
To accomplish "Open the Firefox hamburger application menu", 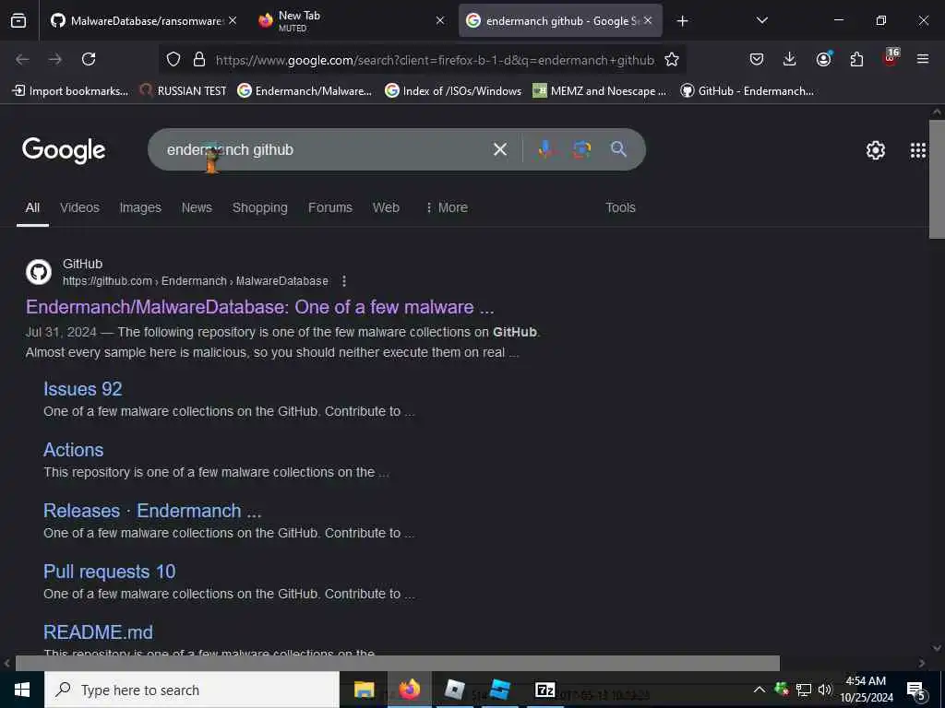I will (x=923, y=59).
